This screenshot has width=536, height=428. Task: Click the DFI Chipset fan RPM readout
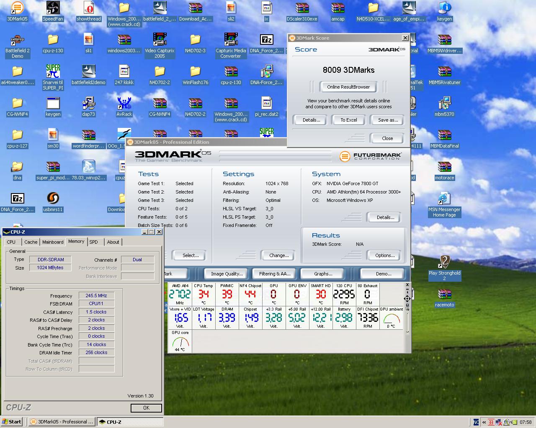tap(368, 318)
